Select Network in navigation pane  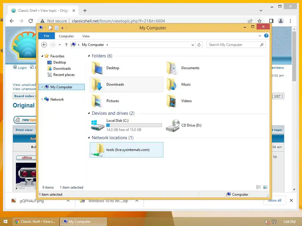[x=57, y=99]
